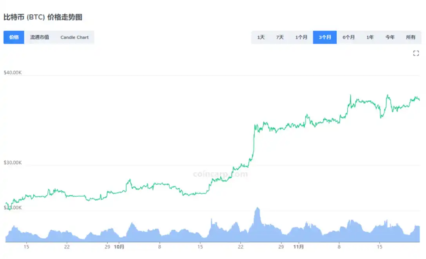View the 1年 price history

click(370, 37)
